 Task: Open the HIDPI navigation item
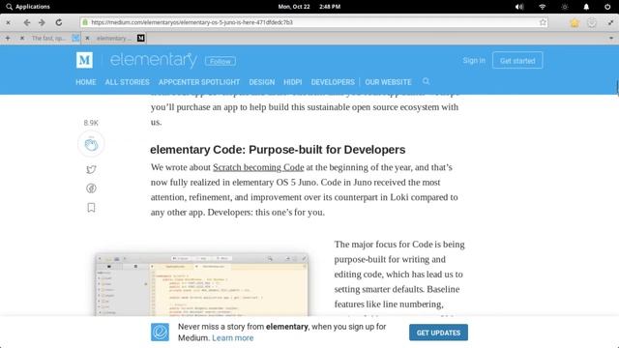pyautogui.click(x=292, y=82)
